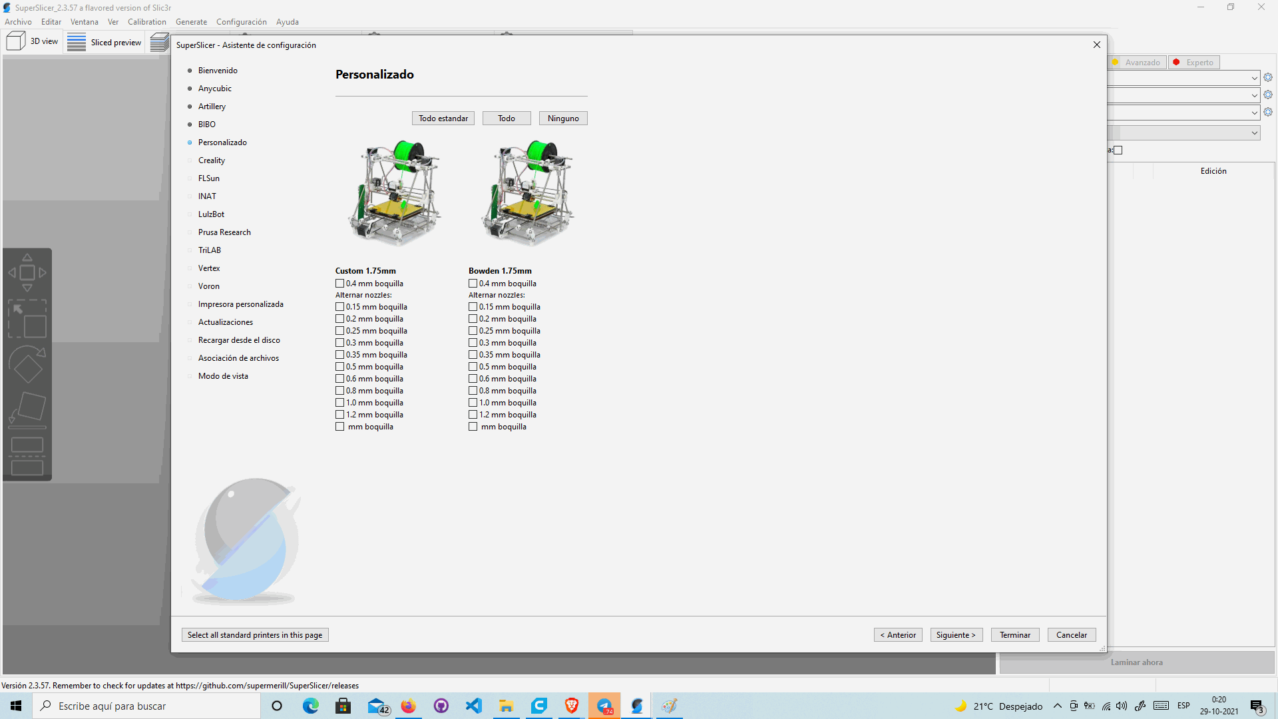Open Windows Start menu
This screenshot has height=719, width=1278.
point(16,706)
